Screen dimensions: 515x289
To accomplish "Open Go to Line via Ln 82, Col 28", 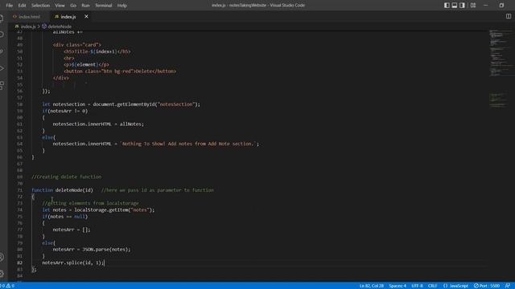I will pyautogui.click(x=372, y=286).
